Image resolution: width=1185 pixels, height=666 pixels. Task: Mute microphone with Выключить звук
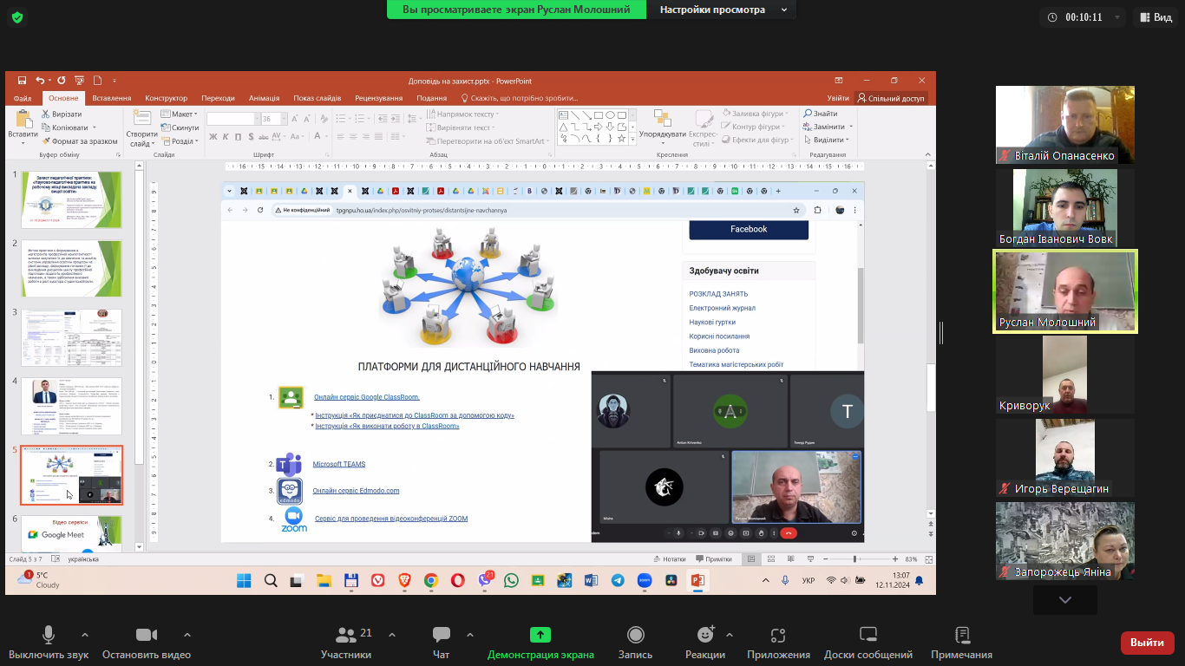(49, 642)
